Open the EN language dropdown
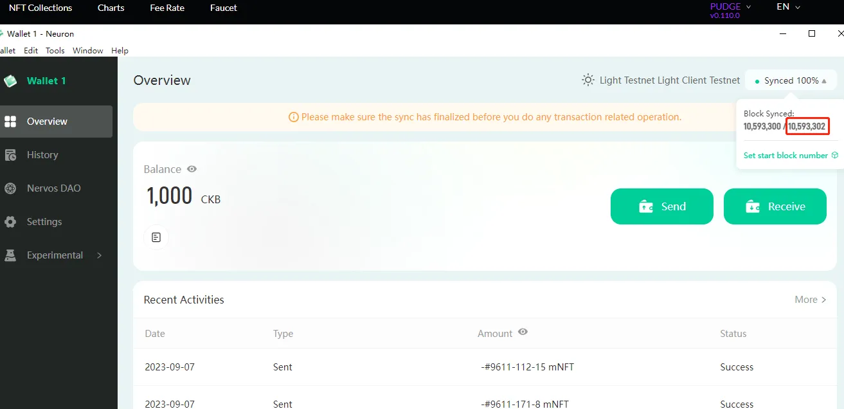 pos(788,6)
